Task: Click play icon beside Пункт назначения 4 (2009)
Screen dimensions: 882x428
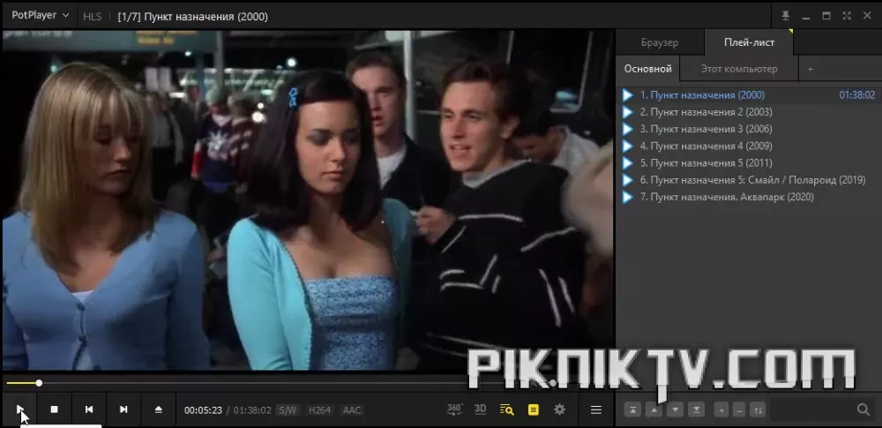Action: click(x=628, y=146)
